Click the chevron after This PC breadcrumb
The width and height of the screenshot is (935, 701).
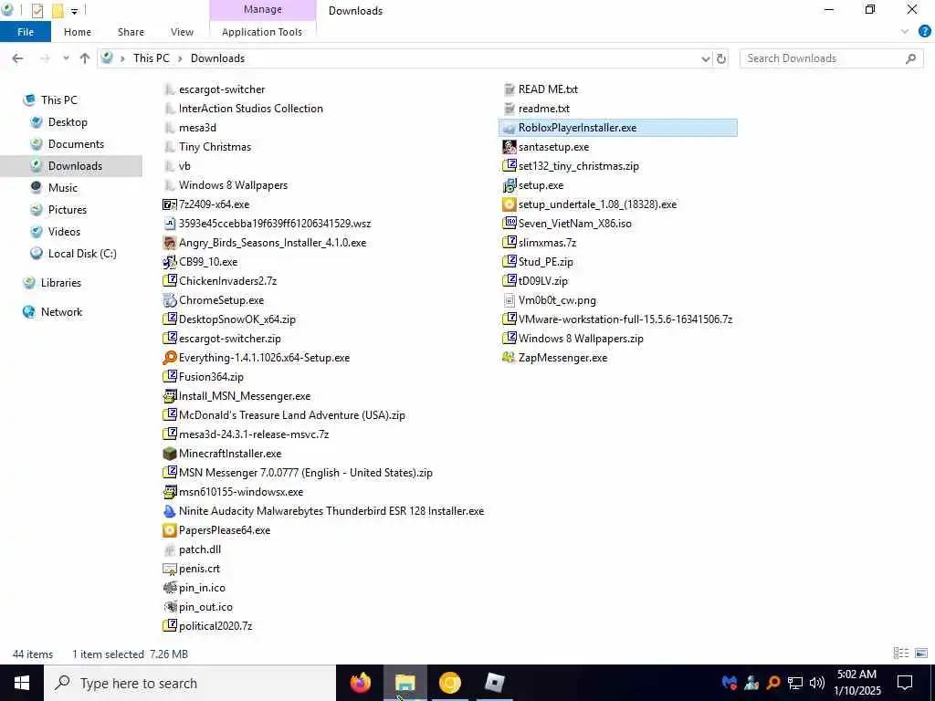tap(180, 58)
